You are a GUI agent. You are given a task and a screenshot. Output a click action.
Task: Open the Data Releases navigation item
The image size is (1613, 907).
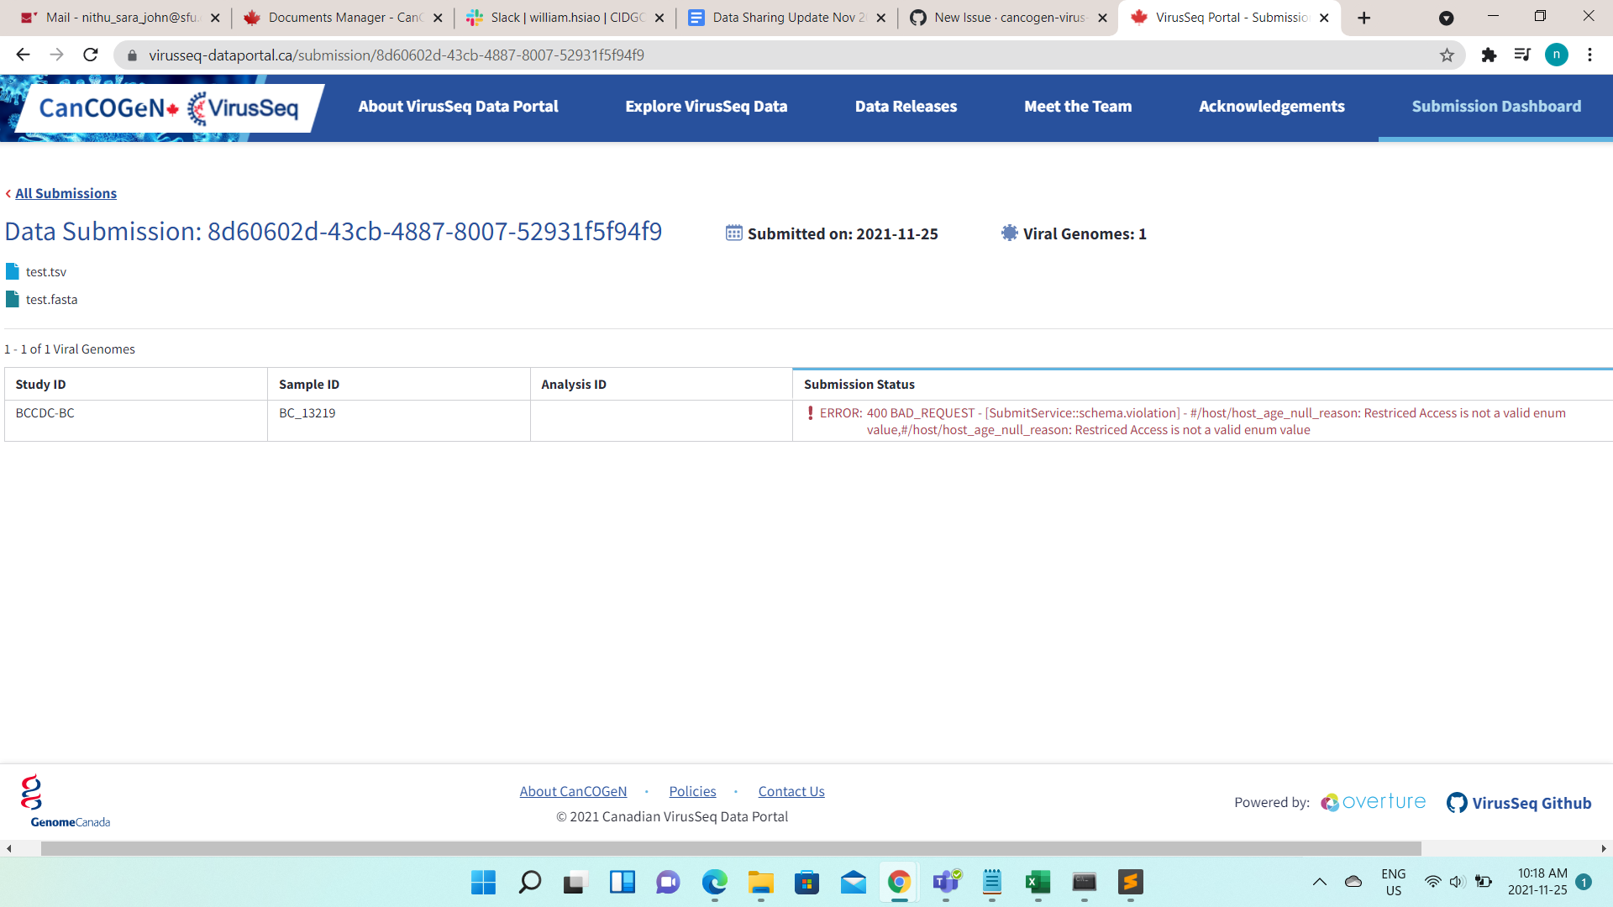906,107
